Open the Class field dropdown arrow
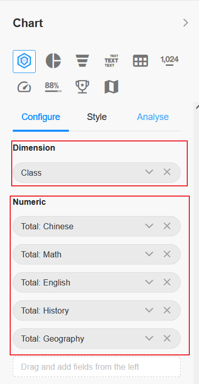 [149, 172]
